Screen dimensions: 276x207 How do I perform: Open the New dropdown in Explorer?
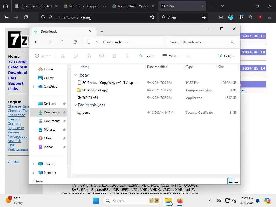(43, 56)
